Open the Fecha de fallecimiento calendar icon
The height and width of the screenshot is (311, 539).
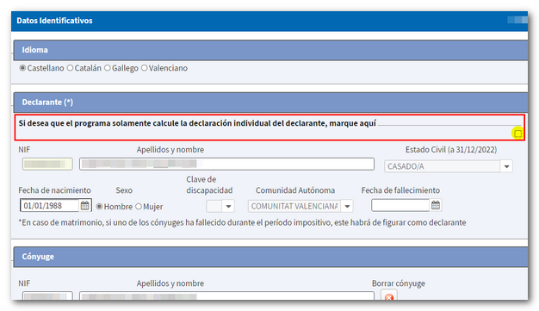(x=435, y=205)
